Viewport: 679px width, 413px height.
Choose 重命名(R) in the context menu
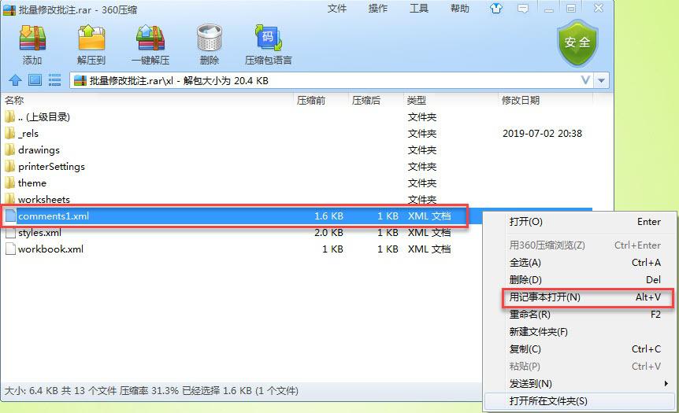[580, 315]
